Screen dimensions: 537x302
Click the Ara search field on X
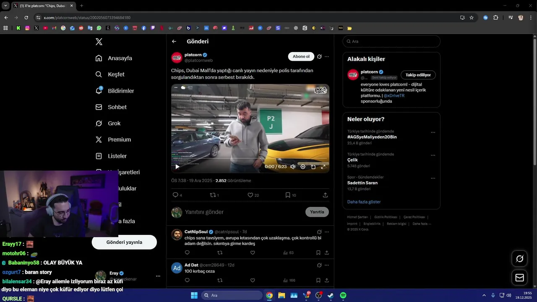click(x=391, y=42)
